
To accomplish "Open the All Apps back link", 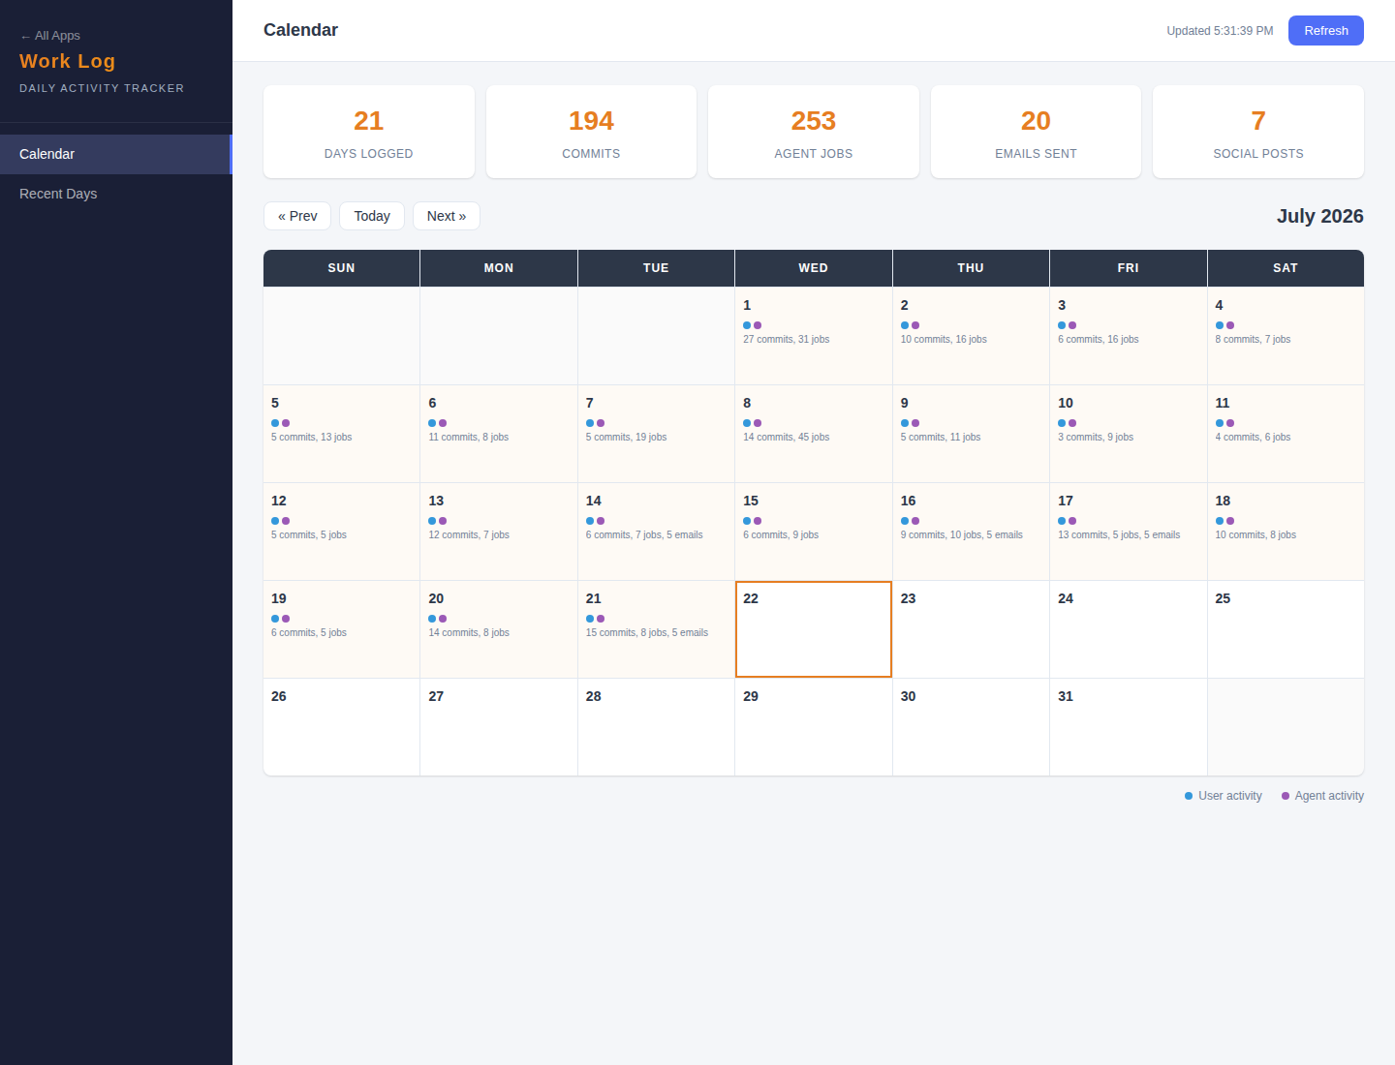I will pyautogui.click(x=50, y=36).
